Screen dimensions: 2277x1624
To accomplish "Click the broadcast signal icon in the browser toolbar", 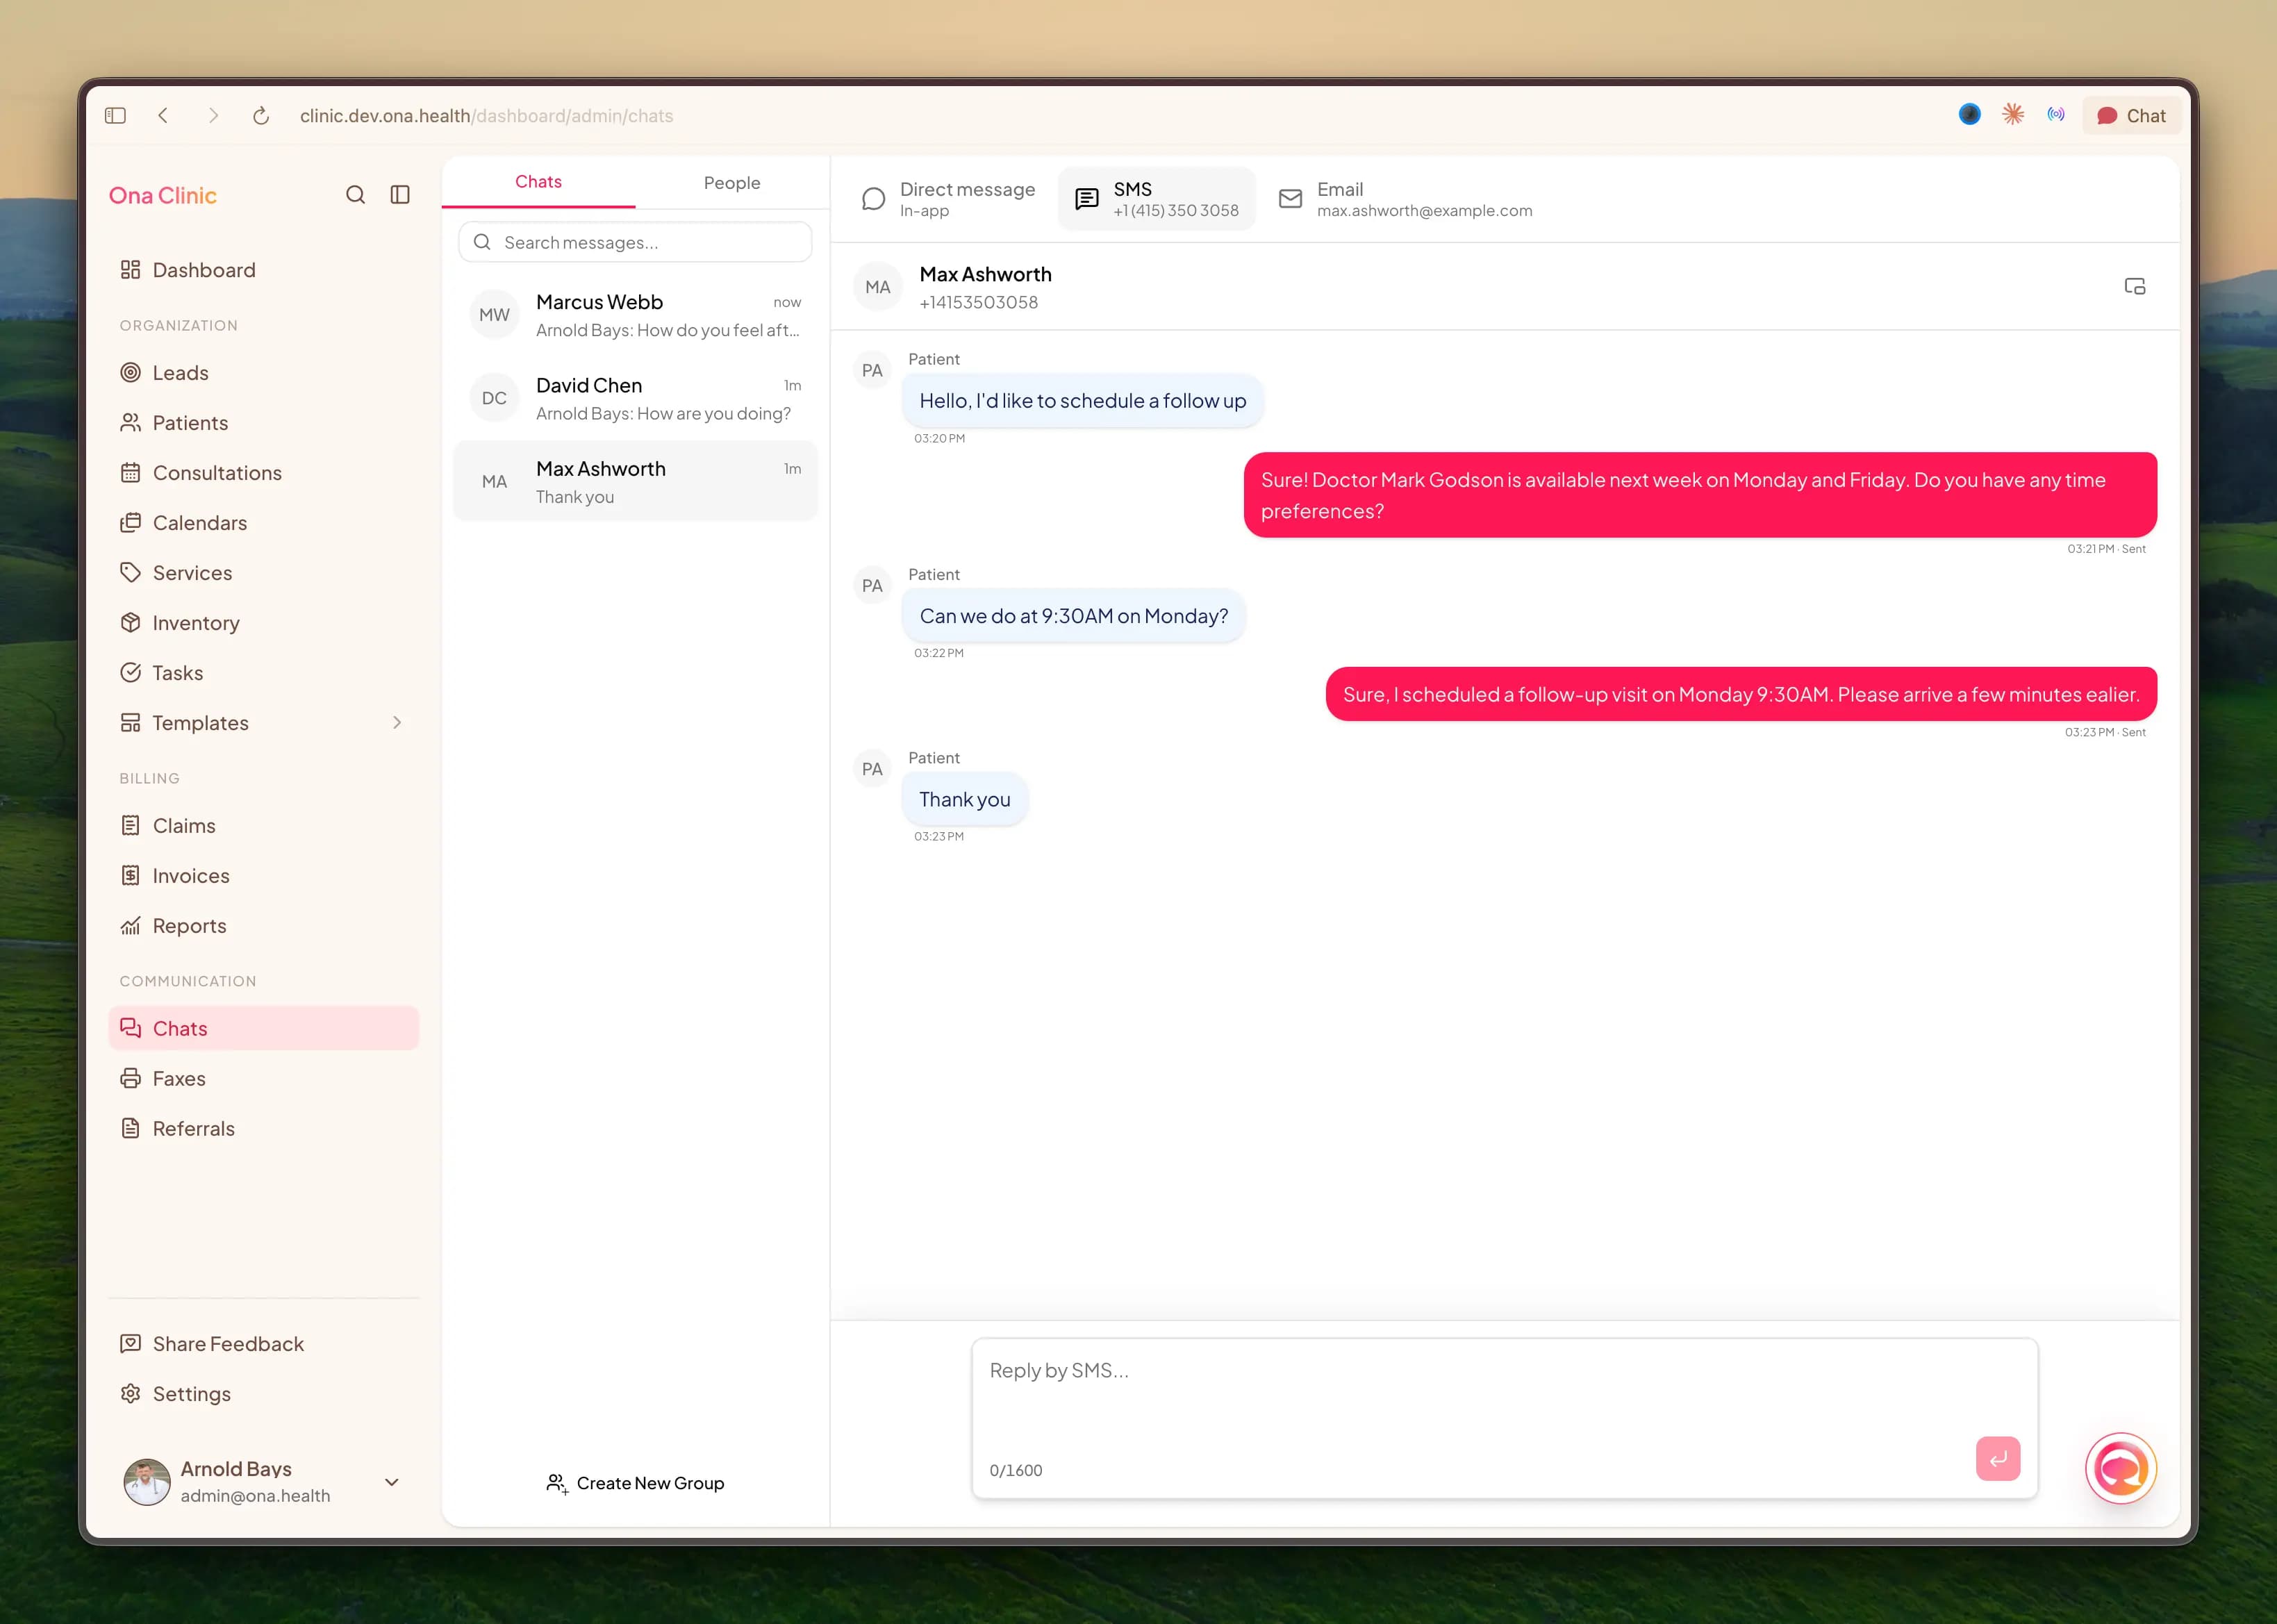I will tap(2056, 115).
